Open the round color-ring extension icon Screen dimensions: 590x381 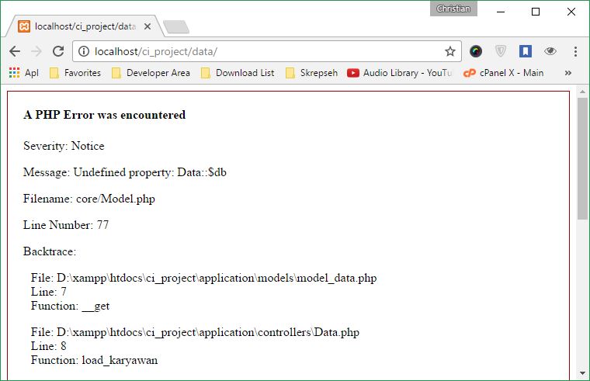(x=476, y=51)
